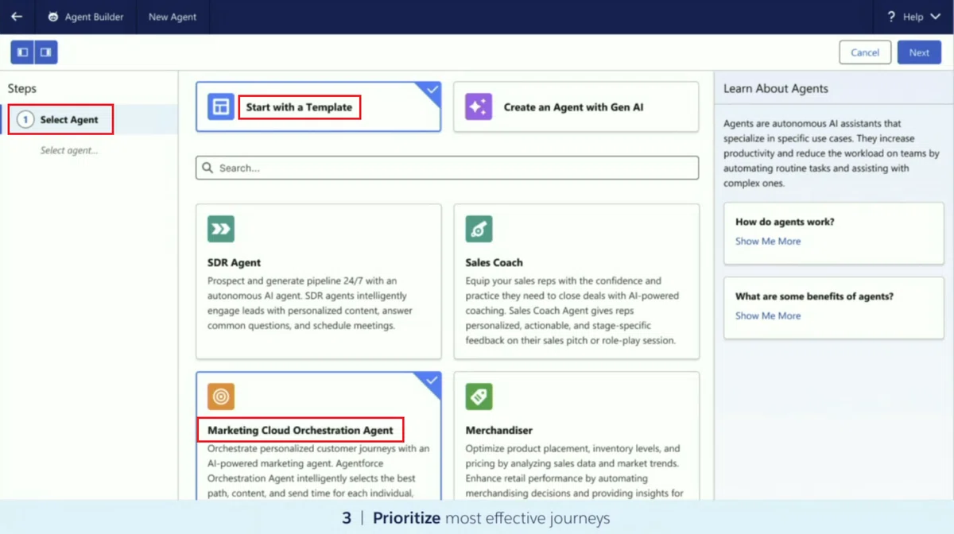Toggle checkmark on Marketing Cloud Orchestration card
Viewport: 954px width, 534px height.
click(432, 381)
